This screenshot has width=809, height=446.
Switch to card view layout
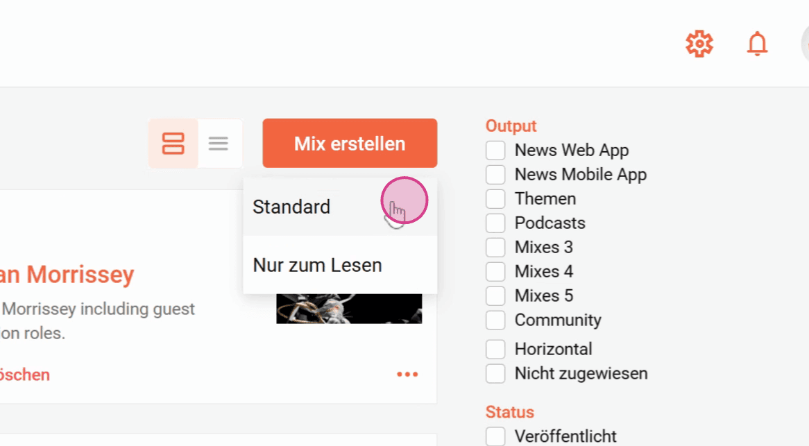pyautogui.click(x=173, y=144)
